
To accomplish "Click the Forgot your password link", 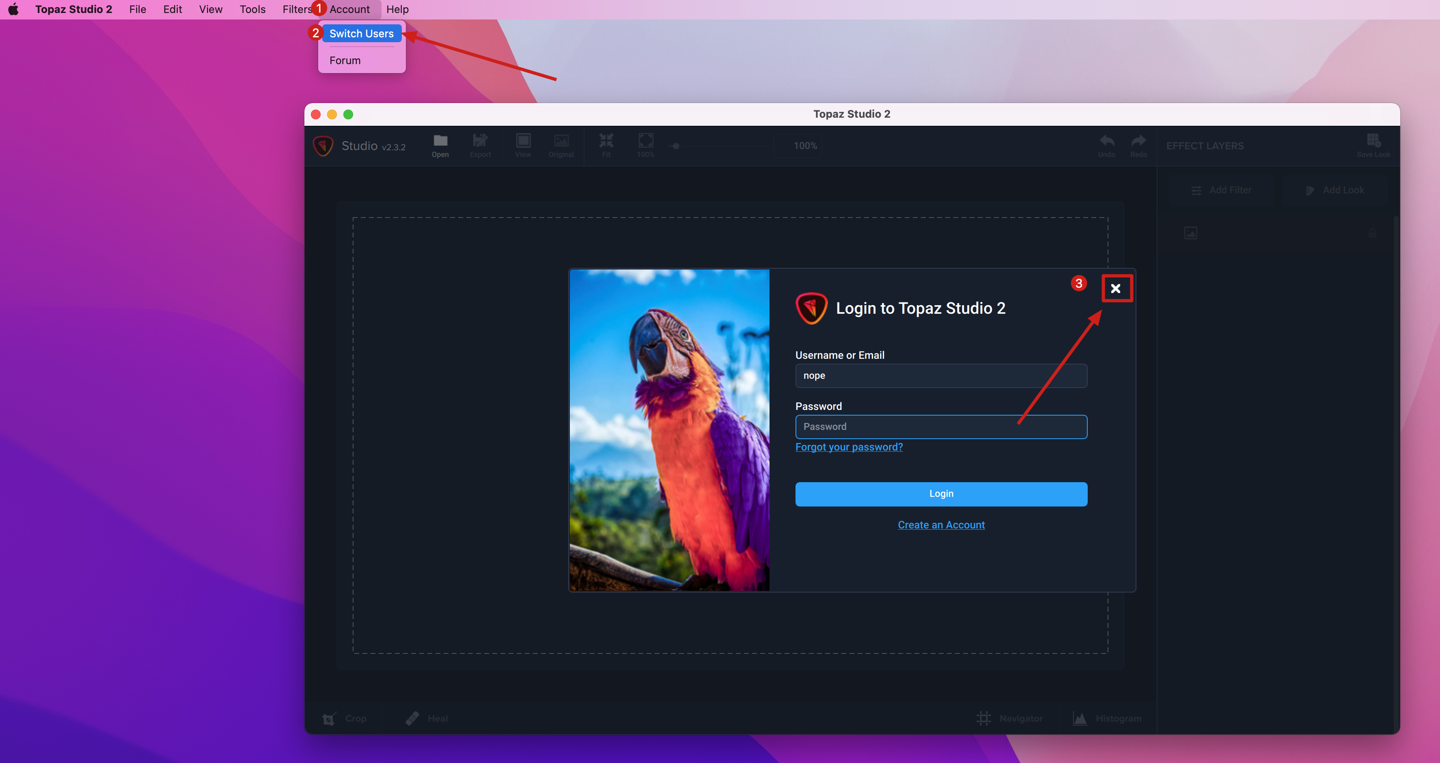I will [x=849, y=446].
